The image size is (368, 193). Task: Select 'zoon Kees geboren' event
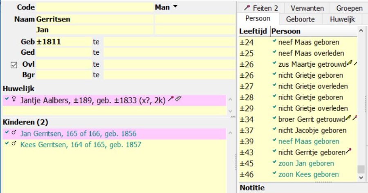(308, 174)
